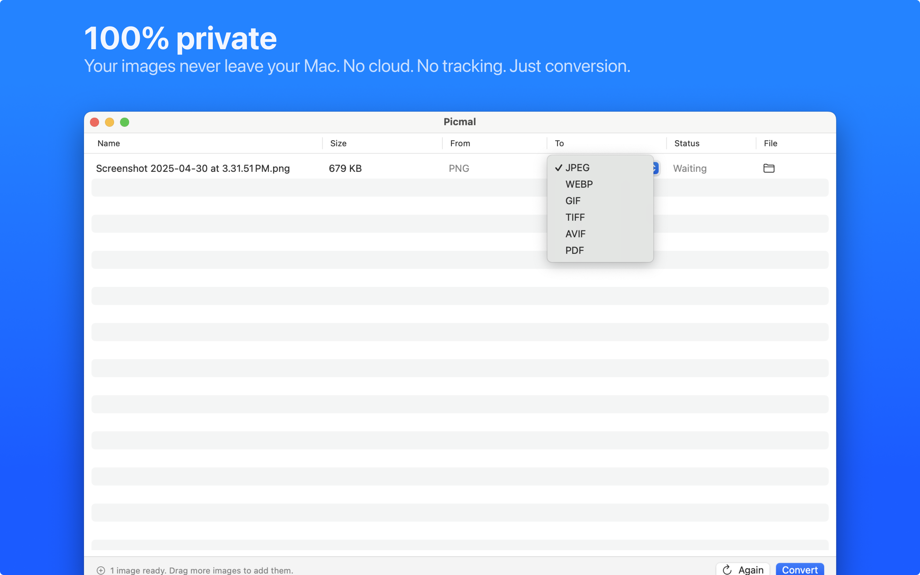Open the output folder icon in File column
This screenshot has height=575, width=920.
769,168
